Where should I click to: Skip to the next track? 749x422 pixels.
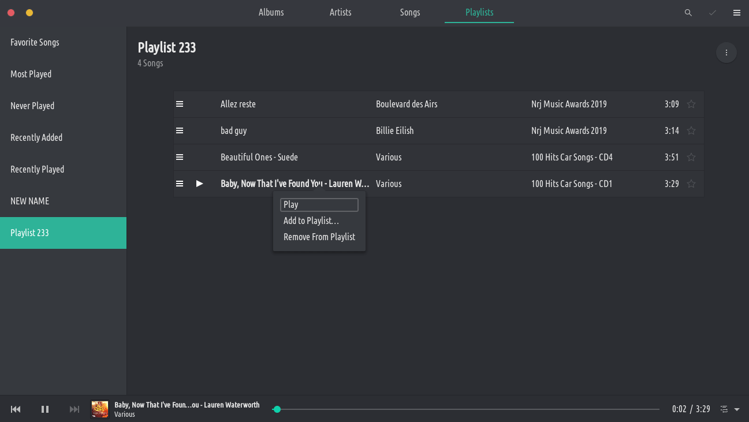click(x=74, y=409)
